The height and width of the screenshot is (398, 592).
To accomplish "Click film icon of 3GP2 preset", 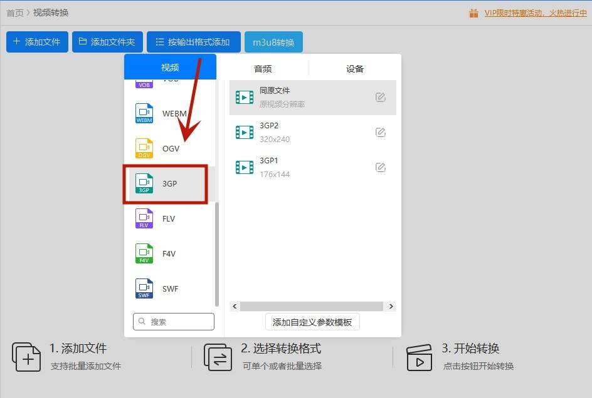I will coord(245,132).
